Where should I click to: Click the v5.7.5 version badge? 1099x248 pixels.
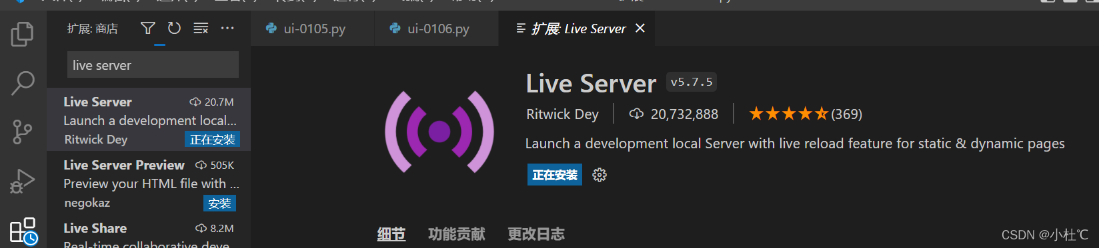(692, 82)
